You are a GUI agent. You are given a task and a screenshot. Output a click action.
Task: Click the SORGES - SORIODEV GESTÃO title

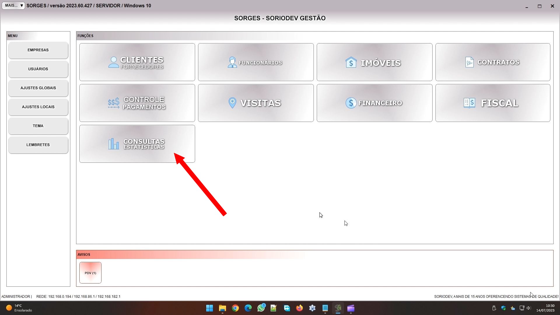click(280, 18)
